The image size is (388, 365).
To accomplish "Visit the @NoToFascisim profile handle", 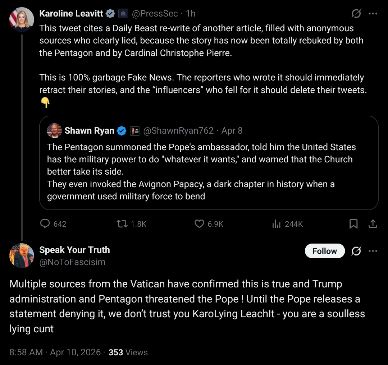I will (x=72, y=262).
